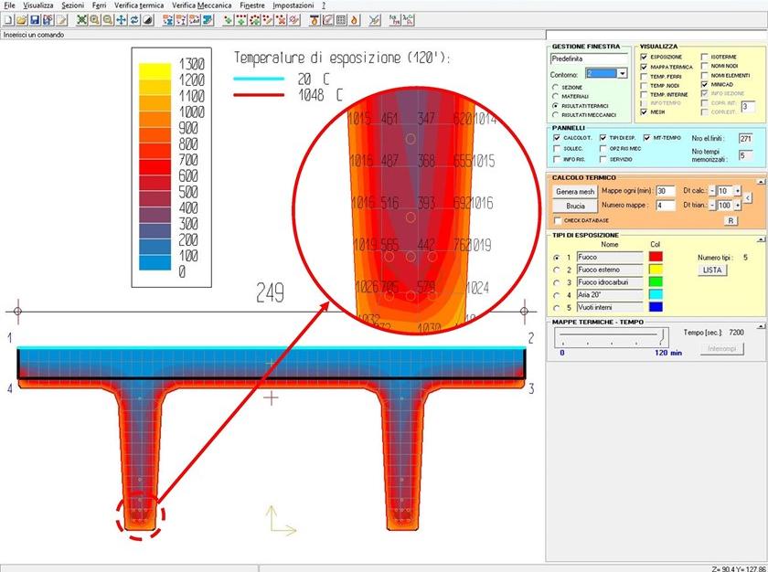This screenshot has width=768, height=572.
Task: Click the pan arrows toolbar icon
Action: [121, 19]
